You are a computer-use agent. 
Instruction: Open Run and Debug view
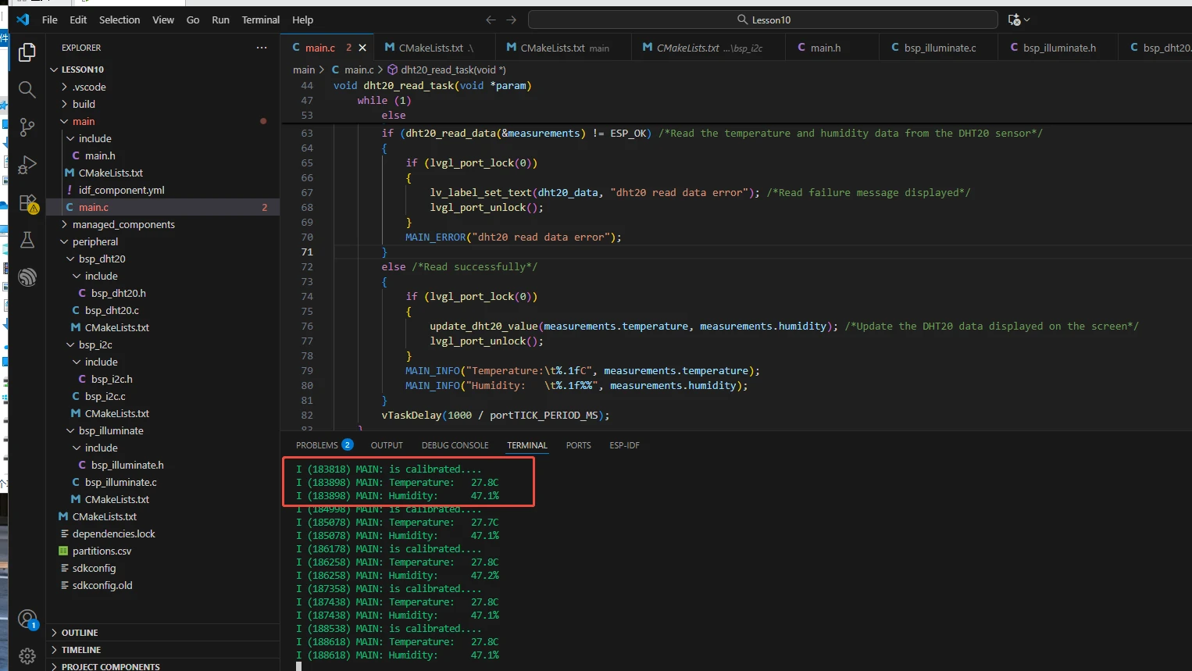click(27, 165)
